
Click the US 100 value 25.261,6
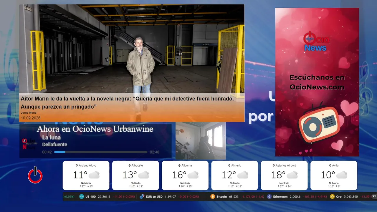click(104, 196)
